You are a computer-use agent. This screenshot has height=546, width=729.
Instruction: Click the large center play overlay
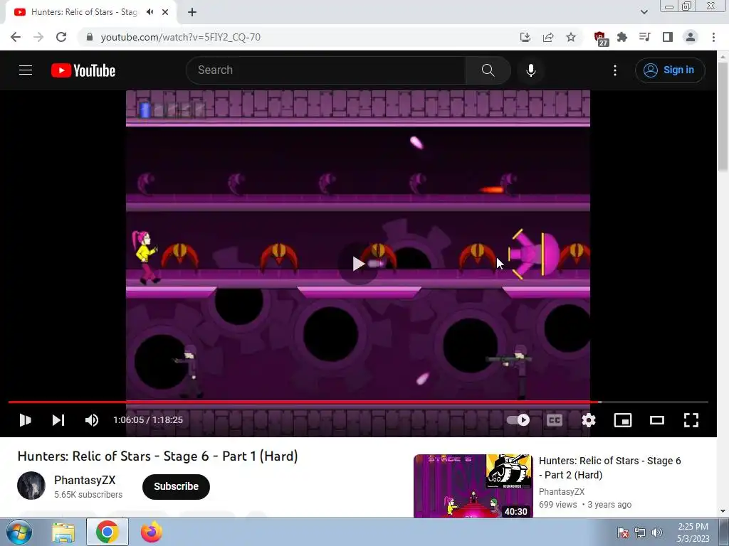358,264
